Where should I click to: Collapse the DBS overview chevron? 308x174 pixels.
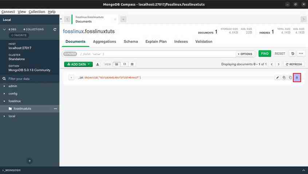tap(4, 29)
